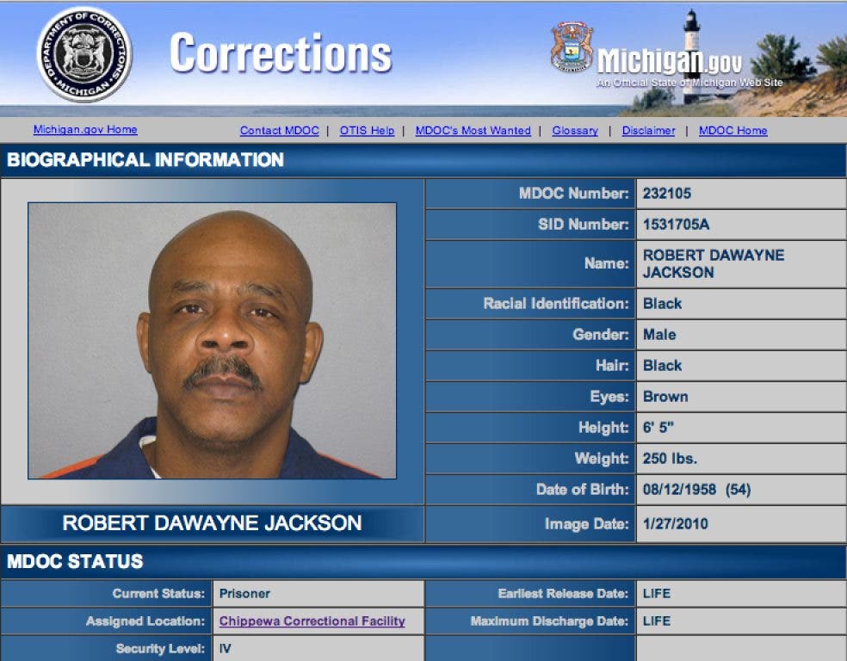Open OTIS Help page

tap(367, 131)
